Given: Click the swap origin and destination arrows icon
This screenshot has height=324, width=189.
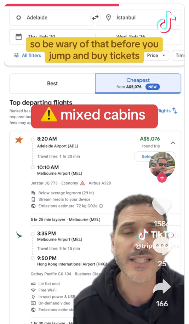Looking at the screenshot, I should coord(95,18).
